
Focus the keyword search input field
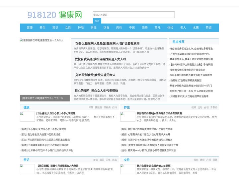tap(134, 15)
